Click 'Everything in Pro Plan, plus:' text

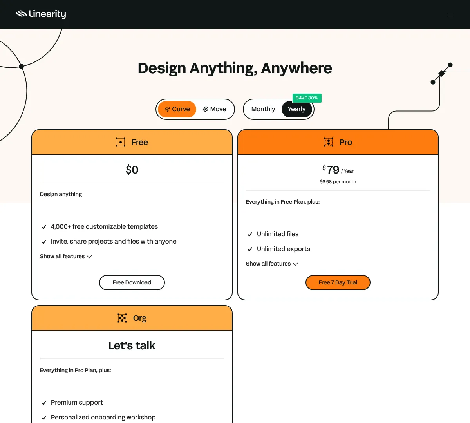point(76,370)
